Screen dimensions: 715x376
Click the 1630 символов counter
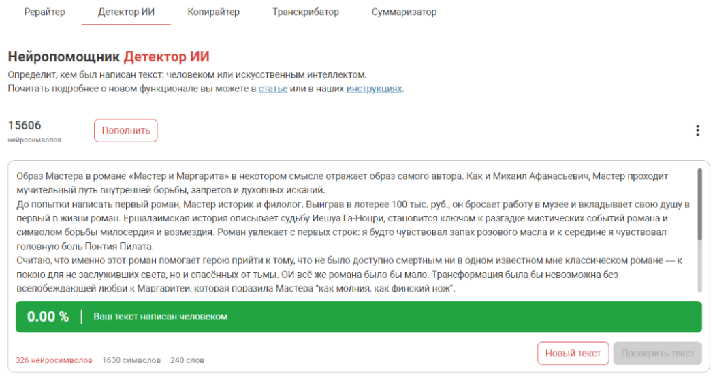[131, 360]
